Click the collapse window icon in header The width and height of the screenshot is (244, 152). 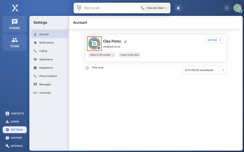227,8
